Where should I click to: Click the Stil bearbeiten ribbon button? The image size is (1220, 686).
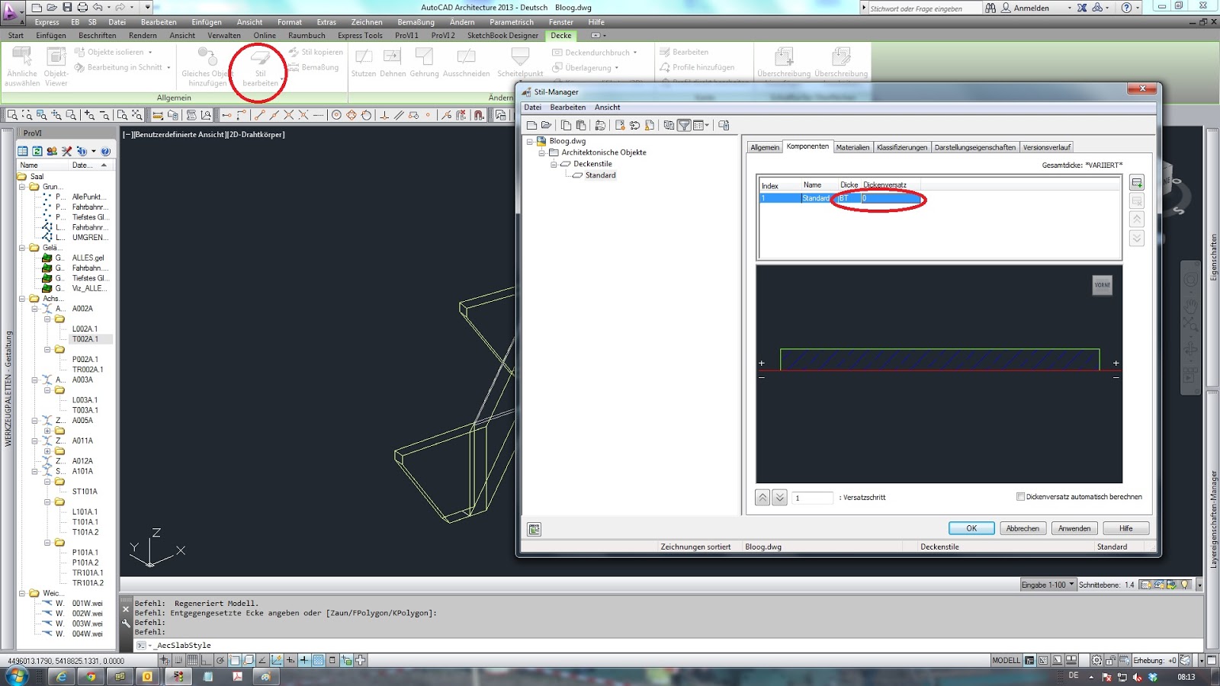point(260,67)
